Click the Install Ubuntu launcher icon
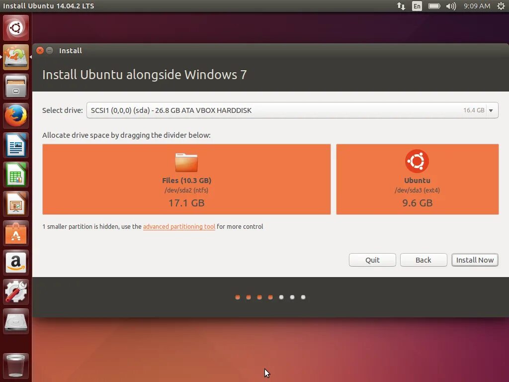This screenshot has height=382, width=509. (15, 57)
